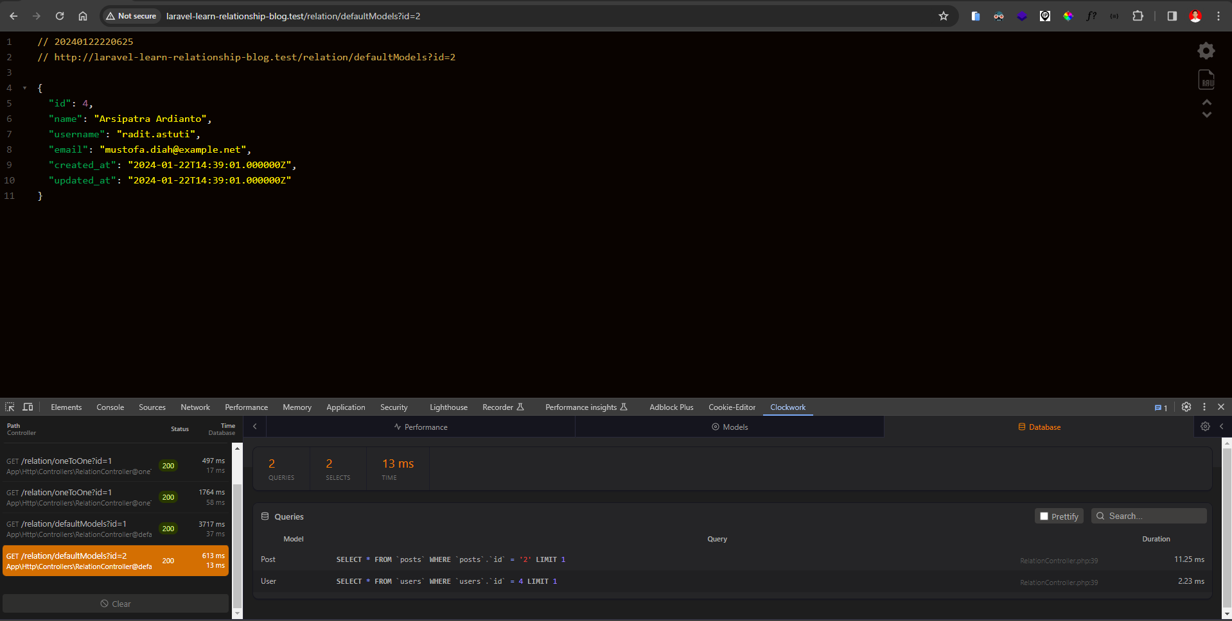
Task: Toggle the browser side panel
Action: 1172,16
